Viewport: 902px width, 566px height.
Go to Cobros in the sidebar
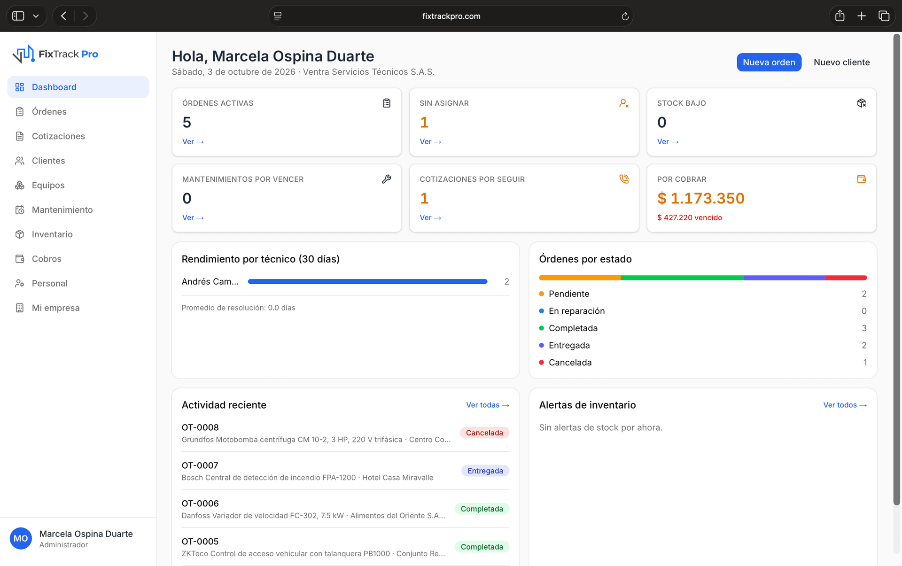click(x=78, y=259)
